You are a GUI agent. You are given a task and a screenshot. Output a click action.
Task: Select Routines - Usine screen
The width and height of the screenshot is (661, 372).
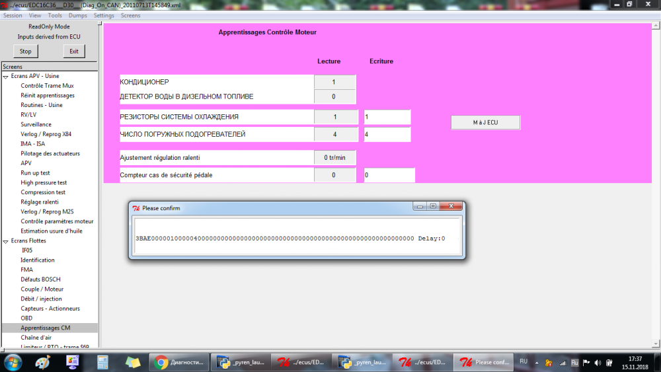coord(41,105)
